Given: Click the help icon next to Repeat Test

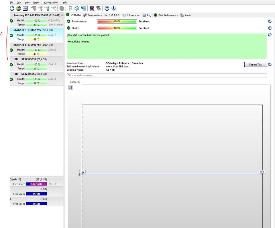Looking at the screenshot, I should 270,65.
